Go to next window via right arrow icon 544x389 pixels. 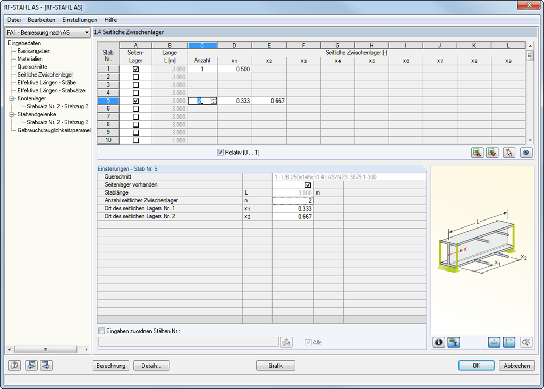coord(46,366)
